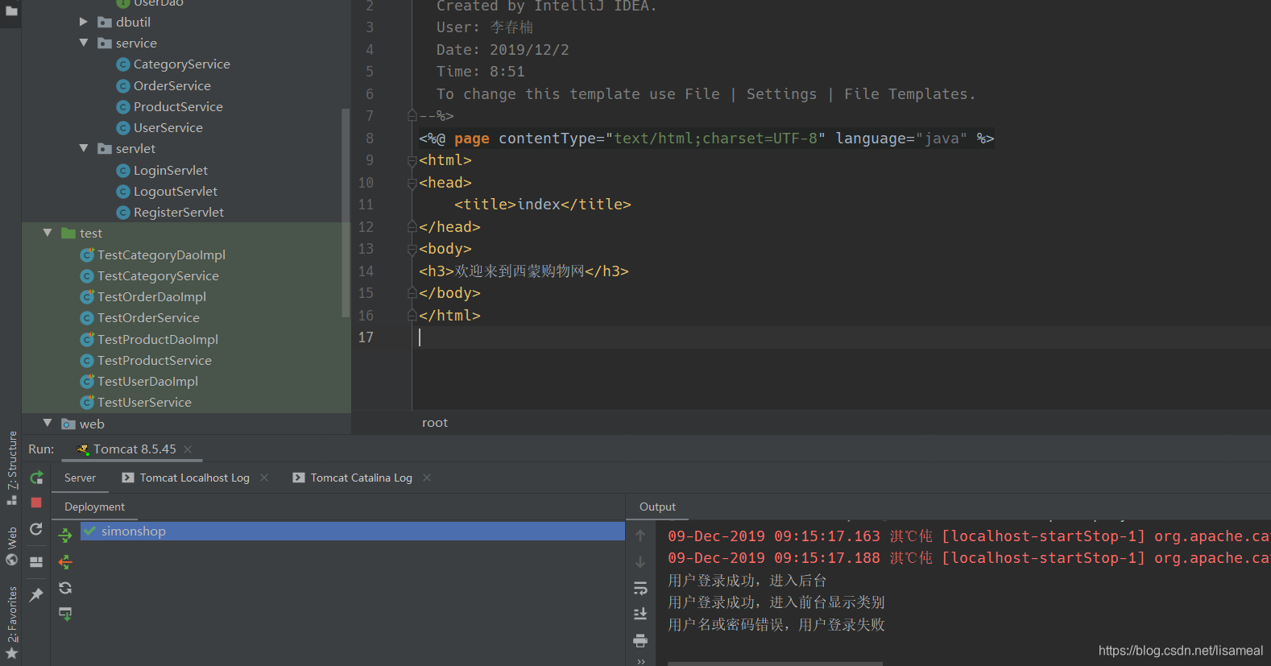
Task: Close the Tomcat Catalina Log tab
Action: pyautogui.click(x=427, y=478)
